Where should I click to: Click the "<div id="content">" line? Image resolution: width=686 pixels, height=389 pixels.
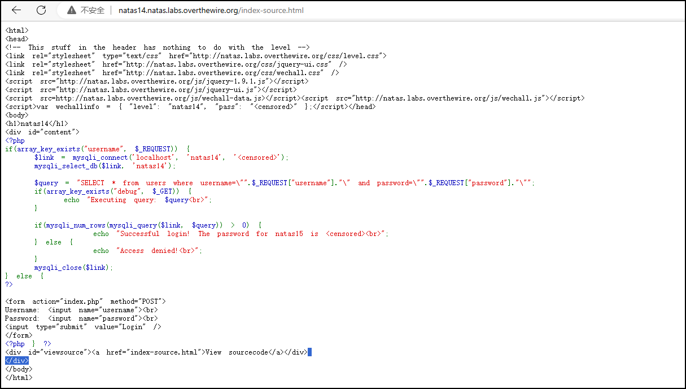click(x=42, y=132)
